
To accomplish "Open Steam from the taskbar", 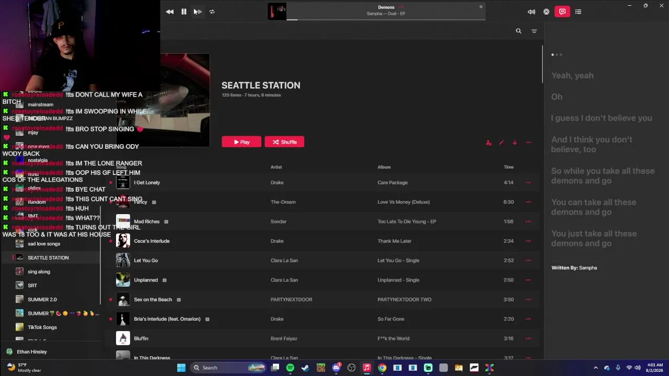I will (x=305, y=368).
